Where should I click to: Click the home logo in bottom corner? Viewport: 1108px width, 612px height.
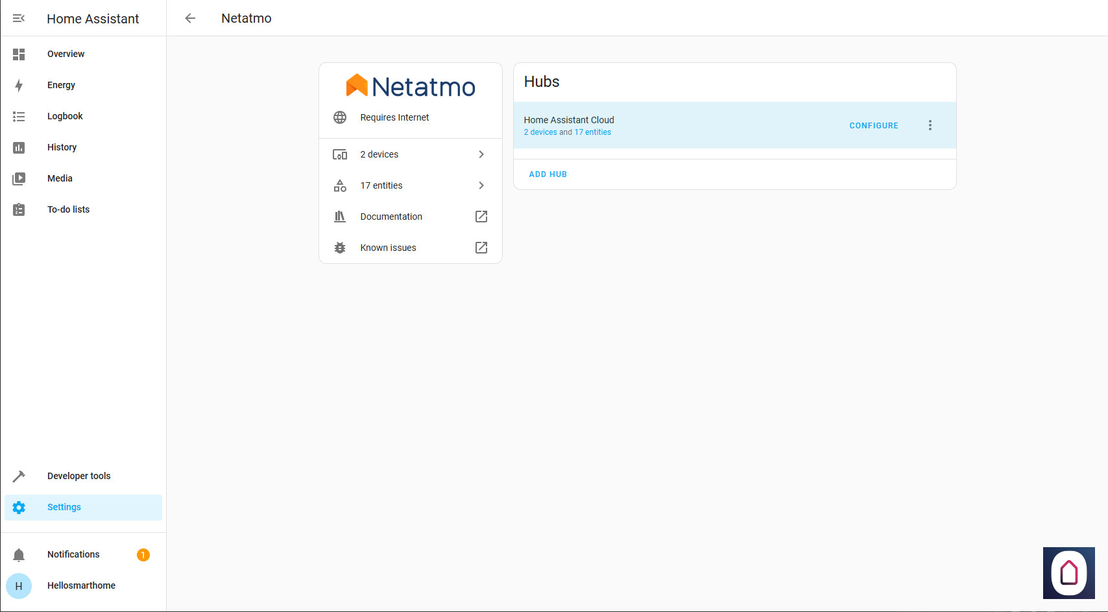pos(1069,573)
